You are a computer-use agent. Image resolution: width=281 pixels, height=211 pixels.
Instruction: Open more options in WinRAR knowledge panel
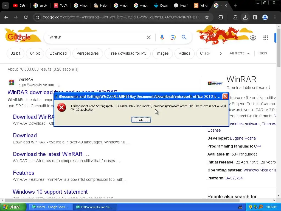tap(269, 87)
